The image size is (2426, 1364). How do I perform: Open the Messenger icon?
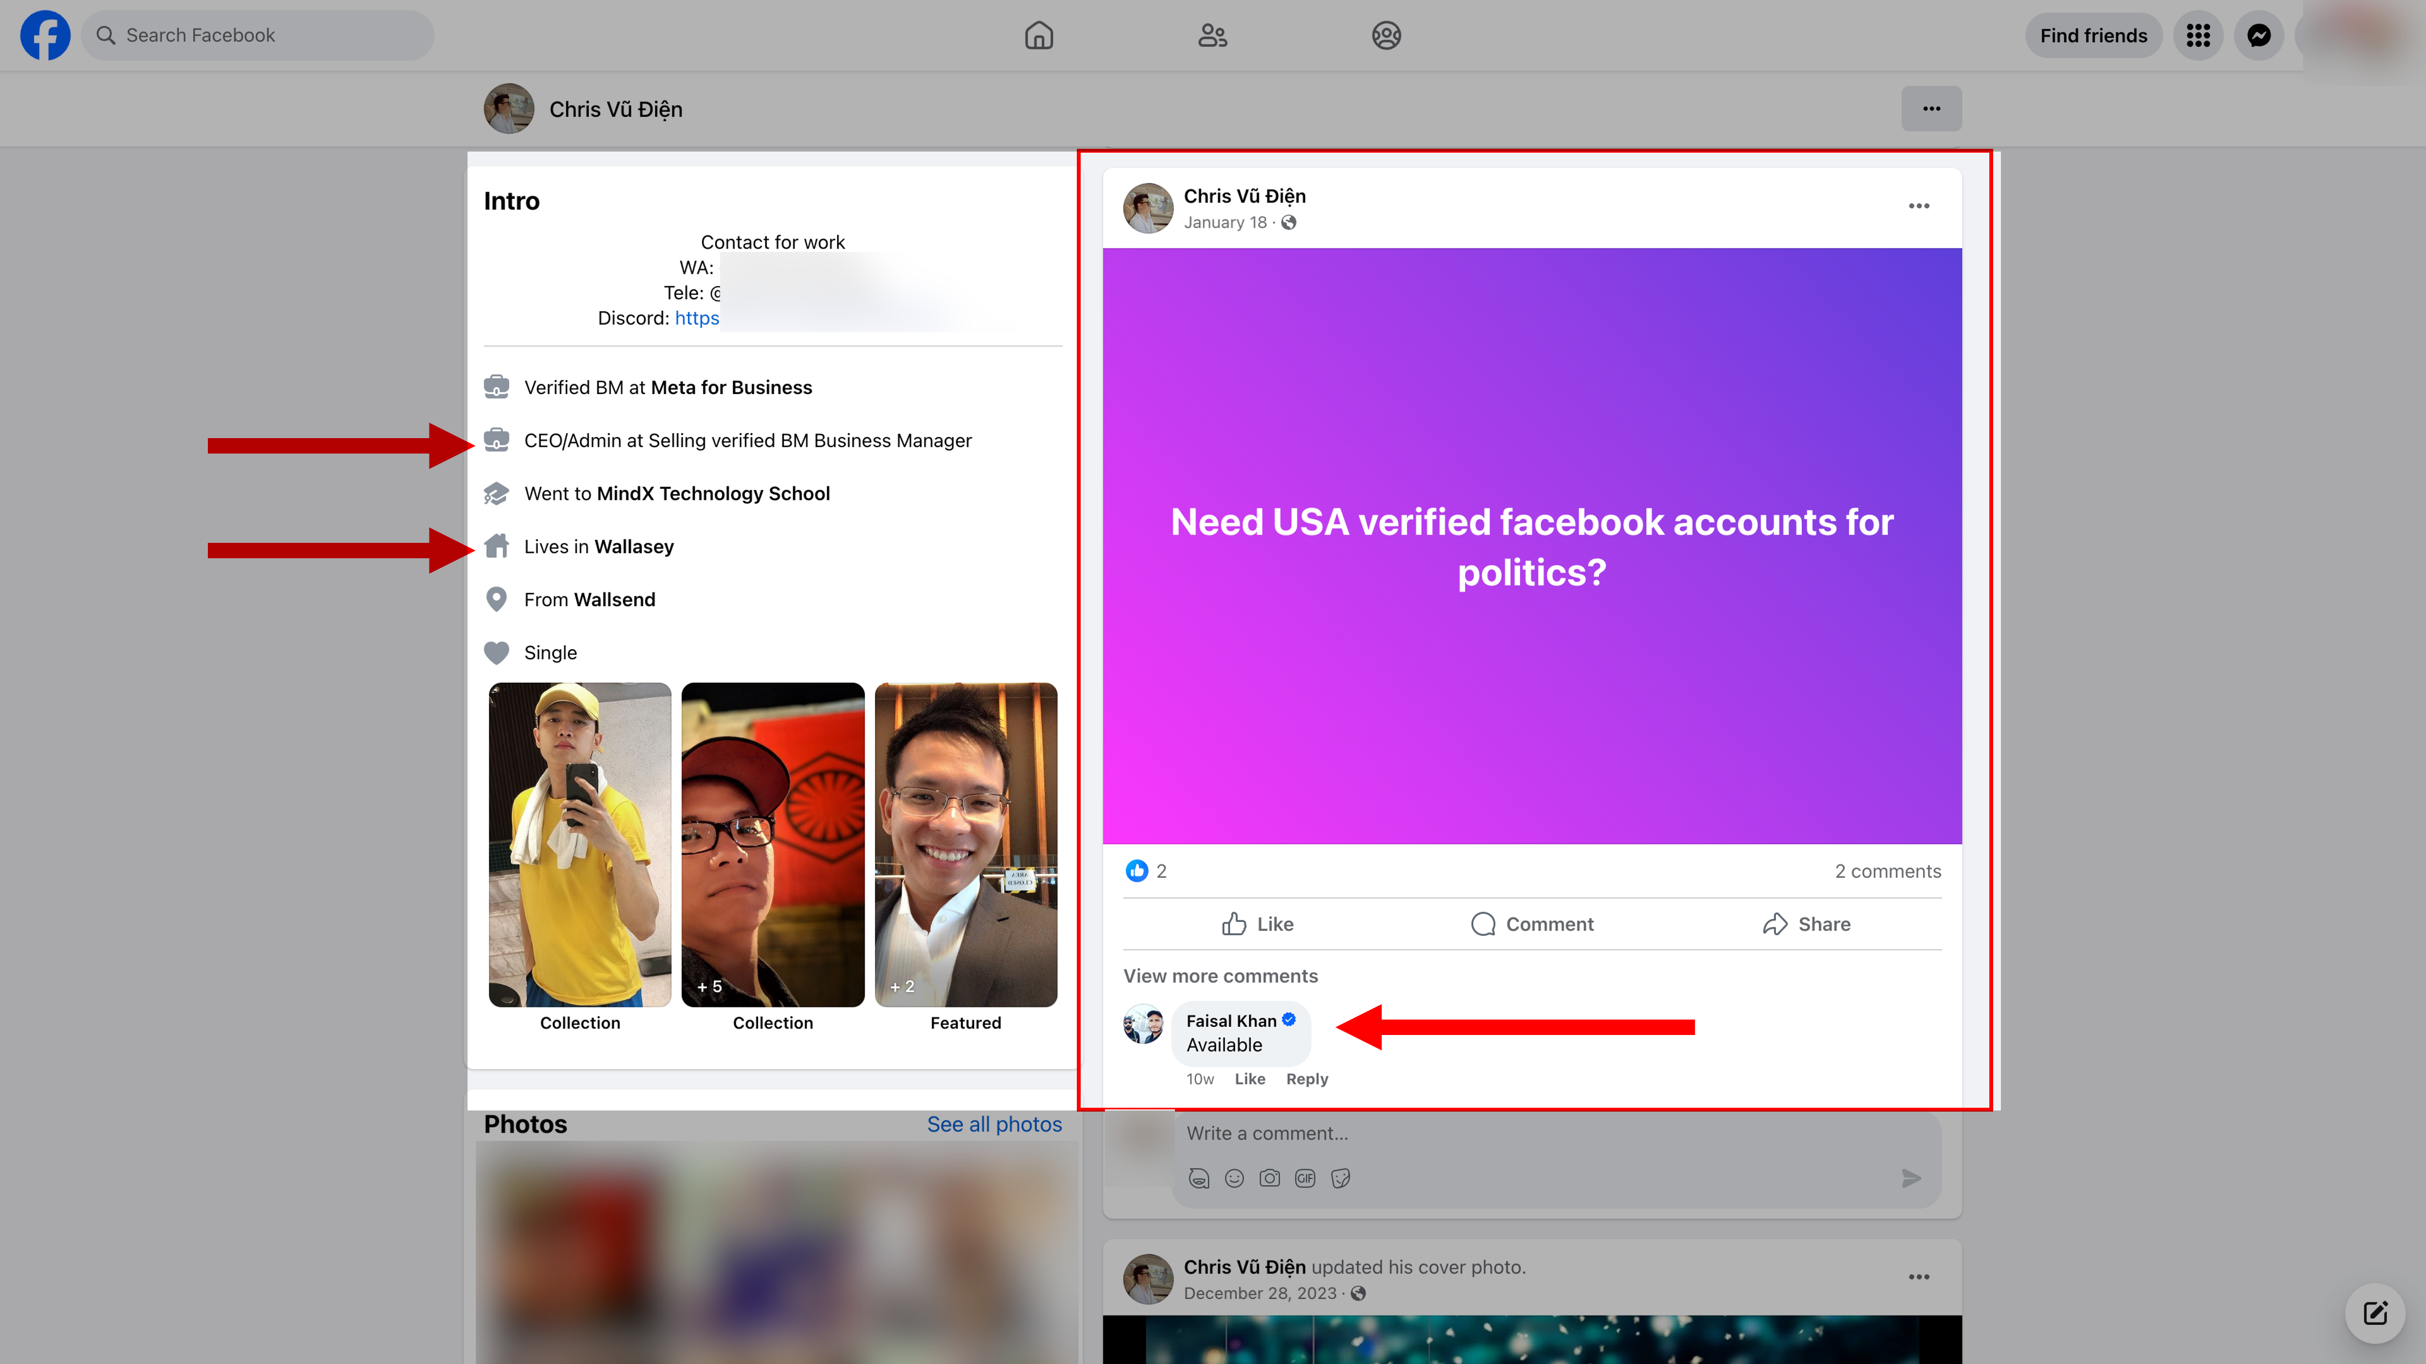(x=2258, y=35)
